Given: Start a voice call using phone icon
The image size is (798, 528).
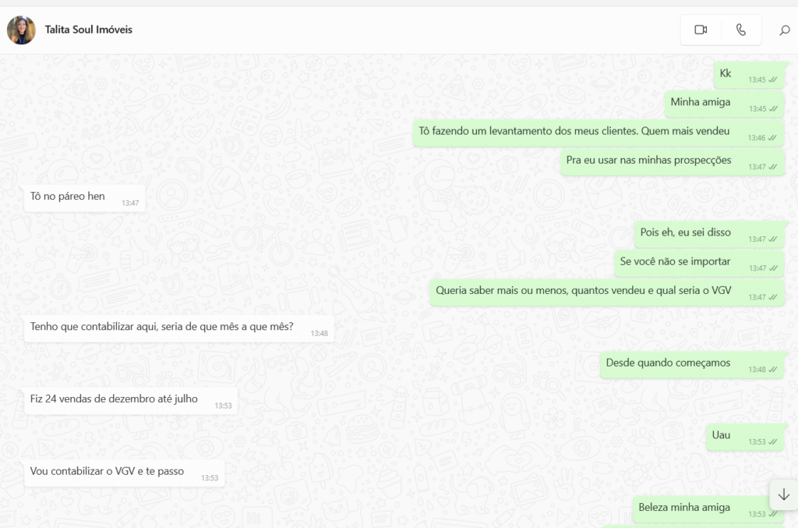Looking at the screenshot, I should tap(740, 30).
